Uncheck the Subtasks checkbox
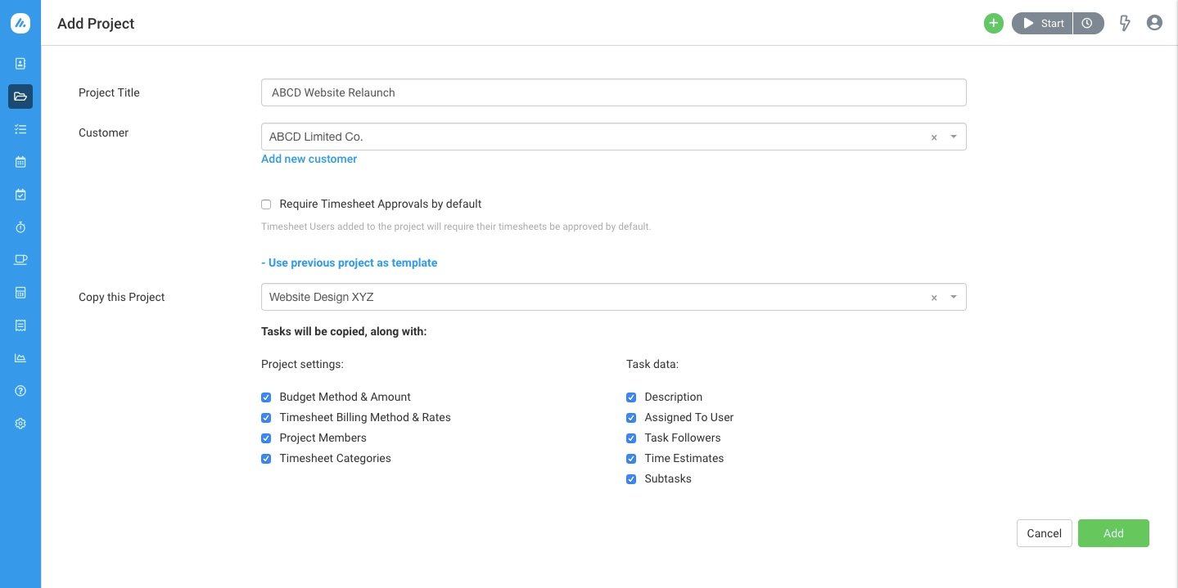Viewport: 1178px width, 588px height. [x=631, y=479]
